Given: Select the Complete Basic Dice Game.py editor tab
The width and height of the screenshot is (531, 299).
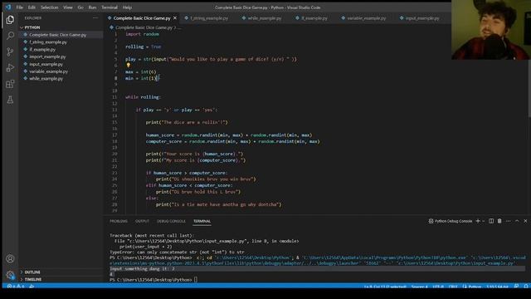Looking at the screenshot, I should (x=142, y=18).
